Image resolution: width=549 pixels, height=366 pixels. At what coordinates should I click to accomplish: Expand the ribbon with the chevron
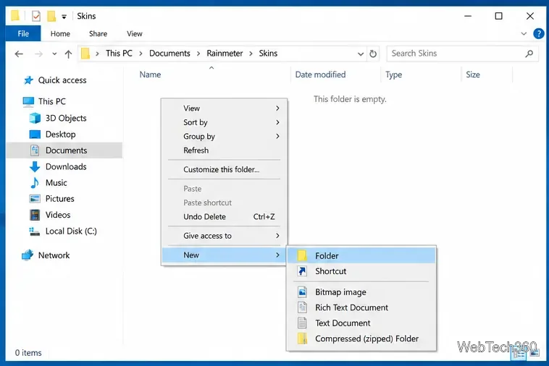[x=524, y=33]
